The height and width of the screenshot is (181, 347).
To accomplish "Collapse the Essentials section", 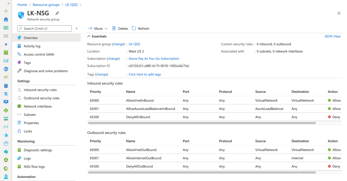I will point(89,36).
